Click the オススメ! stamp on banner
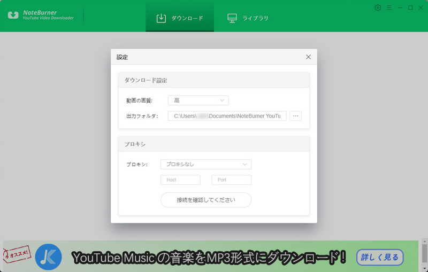Image resolution: width=428 pixels, height=272 pixels. [17, 255]
